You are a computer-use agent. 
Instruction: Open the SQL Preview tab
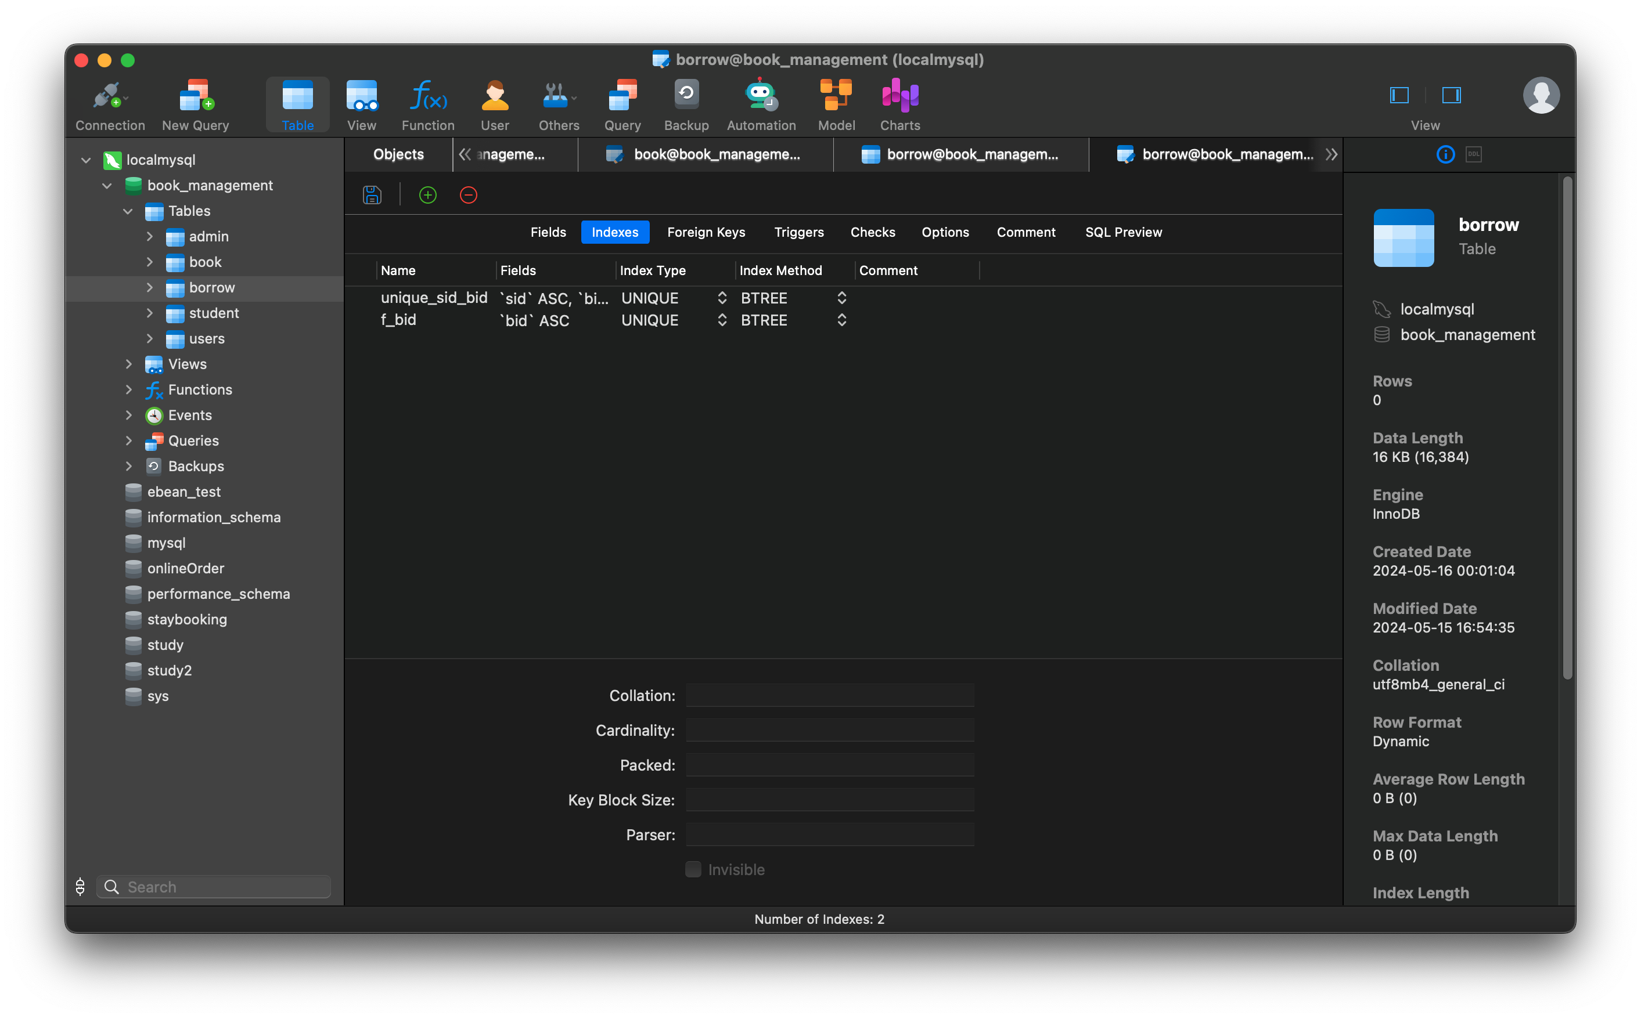[x=1123, y=232]
